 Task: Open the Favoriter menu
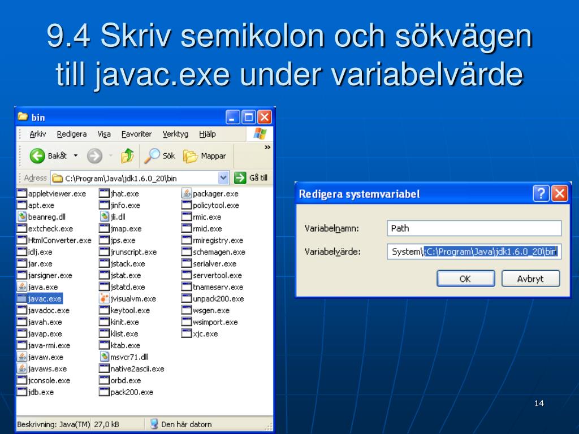tap(137, 134)
